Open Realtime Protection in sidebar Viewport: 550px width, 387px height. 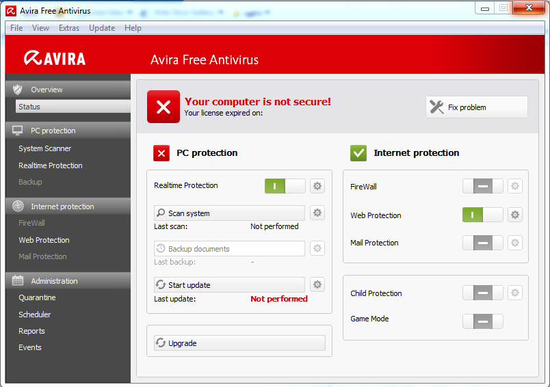[x=51, y=165]
